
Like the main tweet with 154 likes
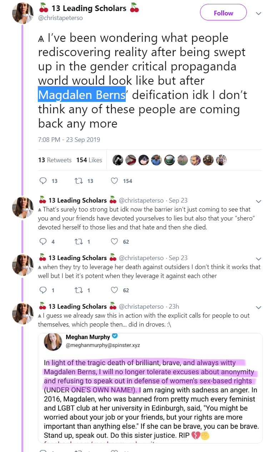114,181
